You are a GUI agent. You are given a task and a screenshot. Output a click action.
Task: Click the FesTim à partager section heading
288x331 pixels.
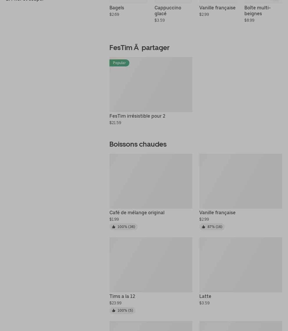point(139,47)
